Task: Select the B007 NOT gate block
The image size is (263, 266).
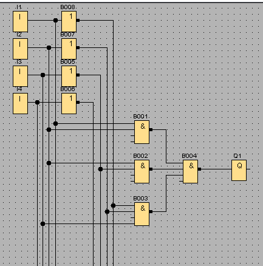Action: [x=69, y=49]
